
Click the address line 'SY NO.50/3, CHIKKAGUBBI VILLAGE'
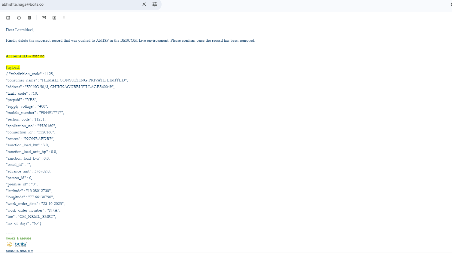60,87
